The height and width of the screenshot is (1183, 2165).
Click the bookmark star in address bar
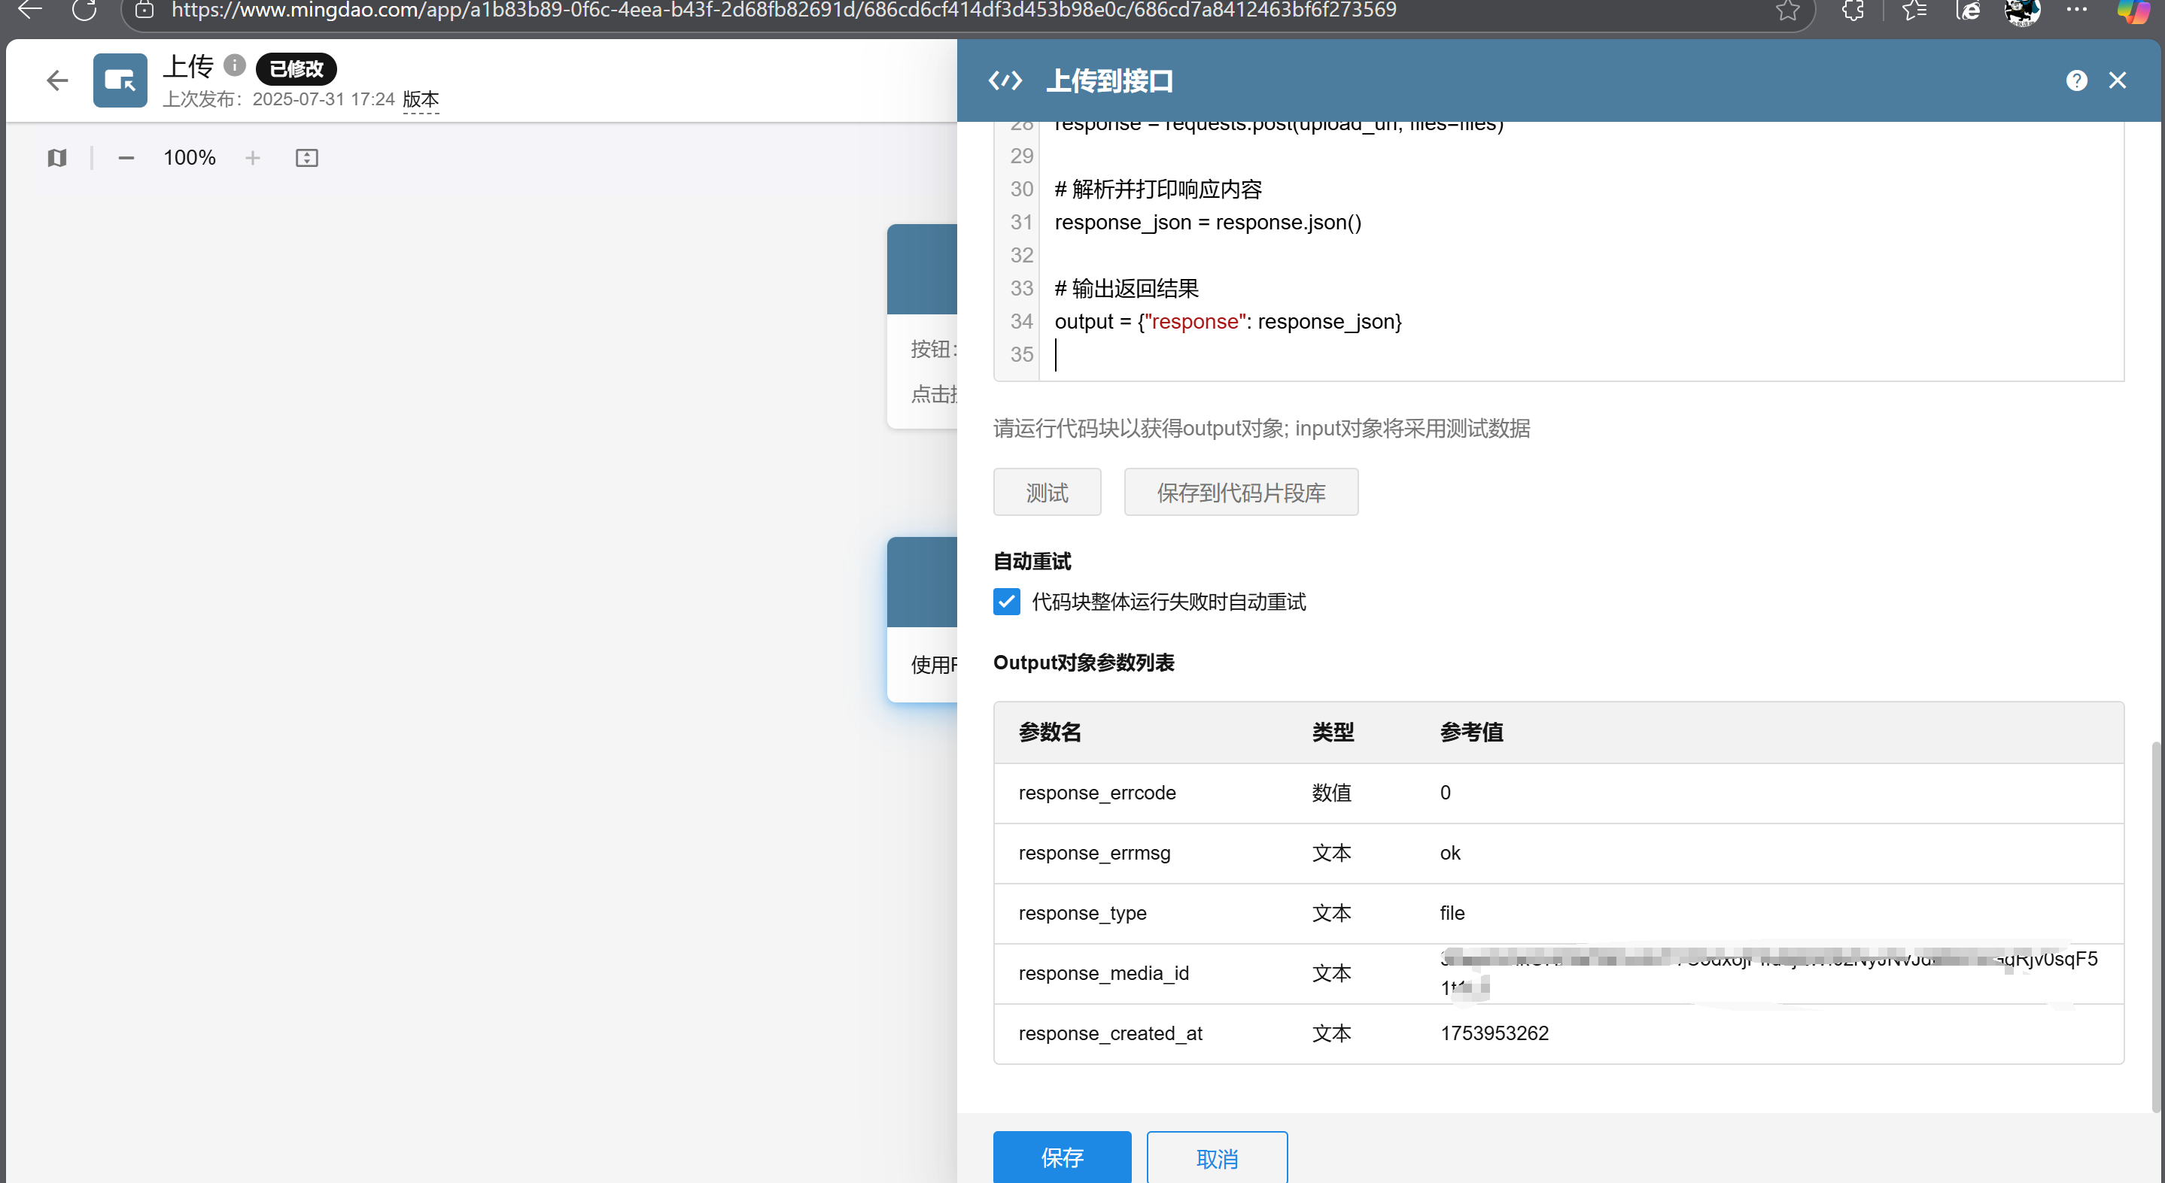coord(1786,10)
